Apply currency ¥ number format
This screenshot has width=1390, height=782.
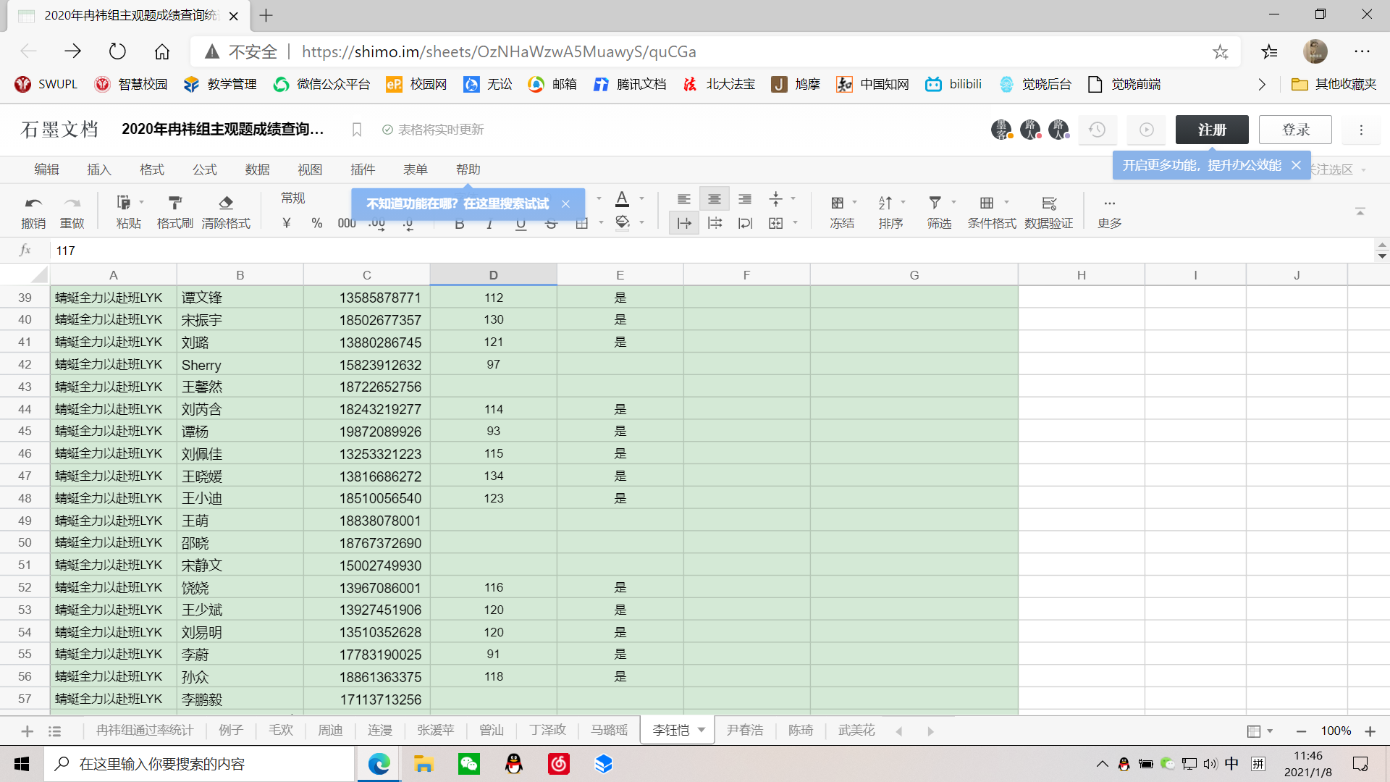pyautogui.click(x=287, y=223)
